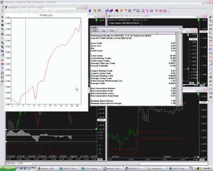Select the GS tool in right toolbar
Screen dimensions: 213x171
pos(211,89)
